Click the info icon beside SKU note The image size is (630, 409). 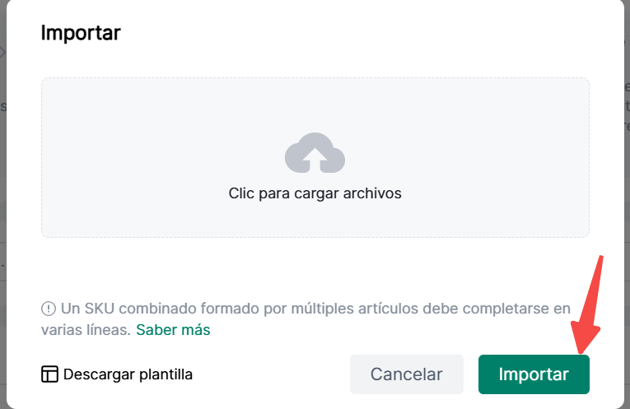(49, 309)
